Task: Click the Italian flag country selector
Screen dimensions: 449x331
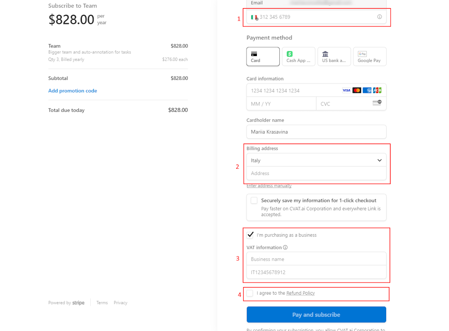Action: point(254,17)
